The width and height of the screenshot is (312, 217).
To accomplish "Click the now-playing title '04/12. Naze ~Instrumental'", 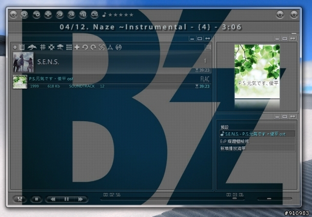I will tap(123, 27).
